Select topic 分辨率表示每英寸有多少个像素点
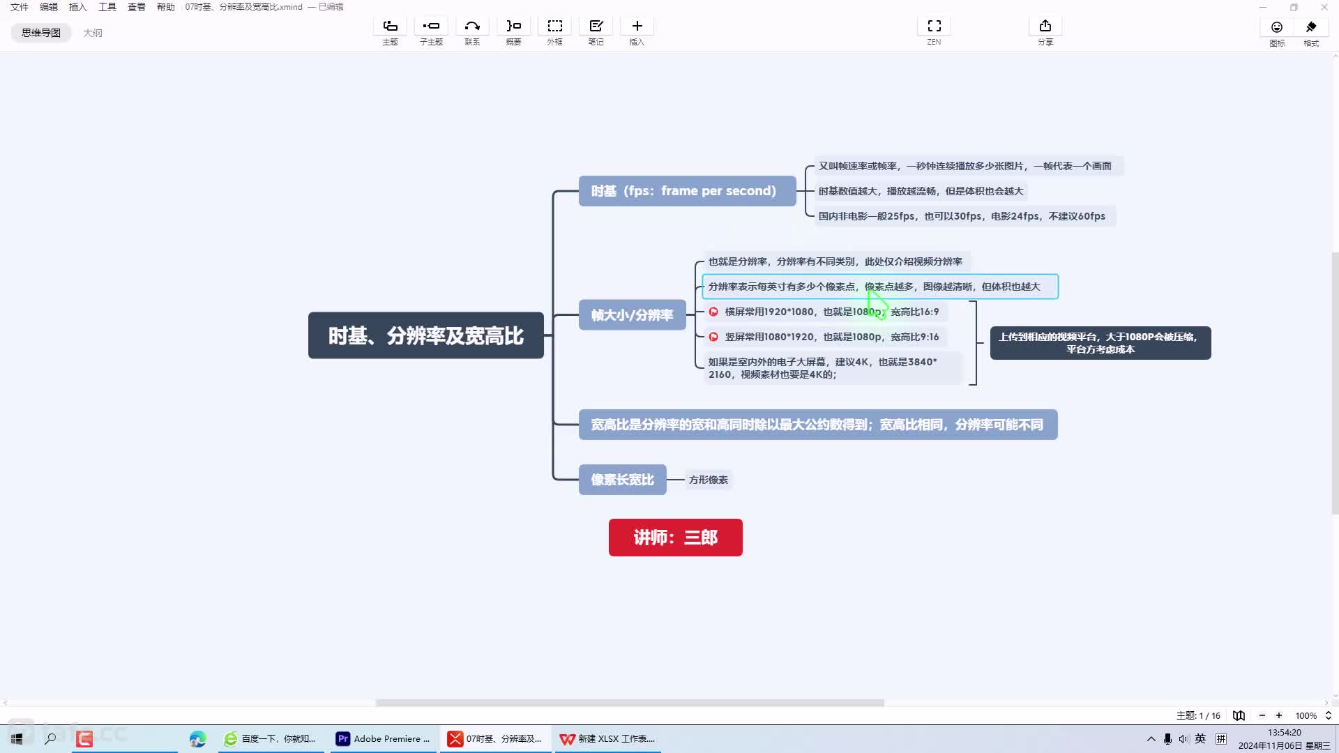Image resolution: width=1339 pixels, height=753 pixels. tap(880, 287)
